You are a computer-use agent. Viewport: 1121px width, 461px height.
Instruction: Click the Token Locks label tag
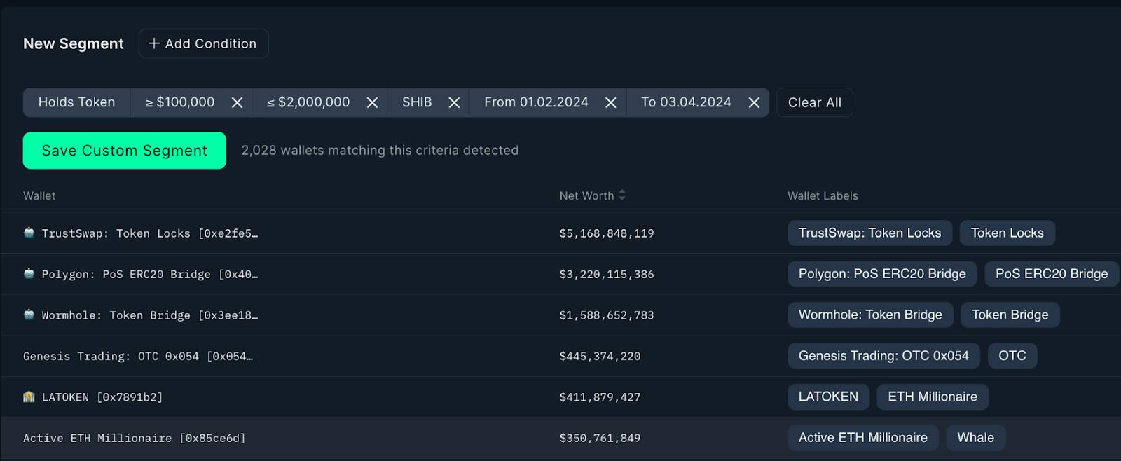click(1007, 233)
